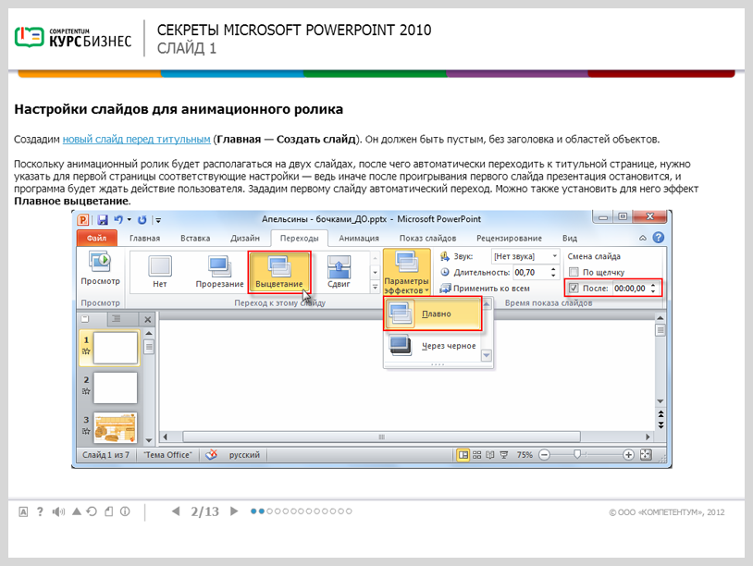Select the Плавно effect option

click(x=433, y=314)
